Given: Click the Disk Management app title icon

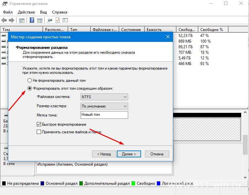Looking at the screenshot, I should (x=5, y=4).
